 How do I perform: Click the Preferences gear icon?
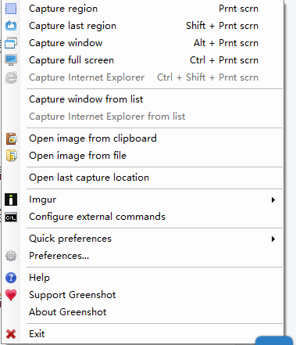coord(11,256)
